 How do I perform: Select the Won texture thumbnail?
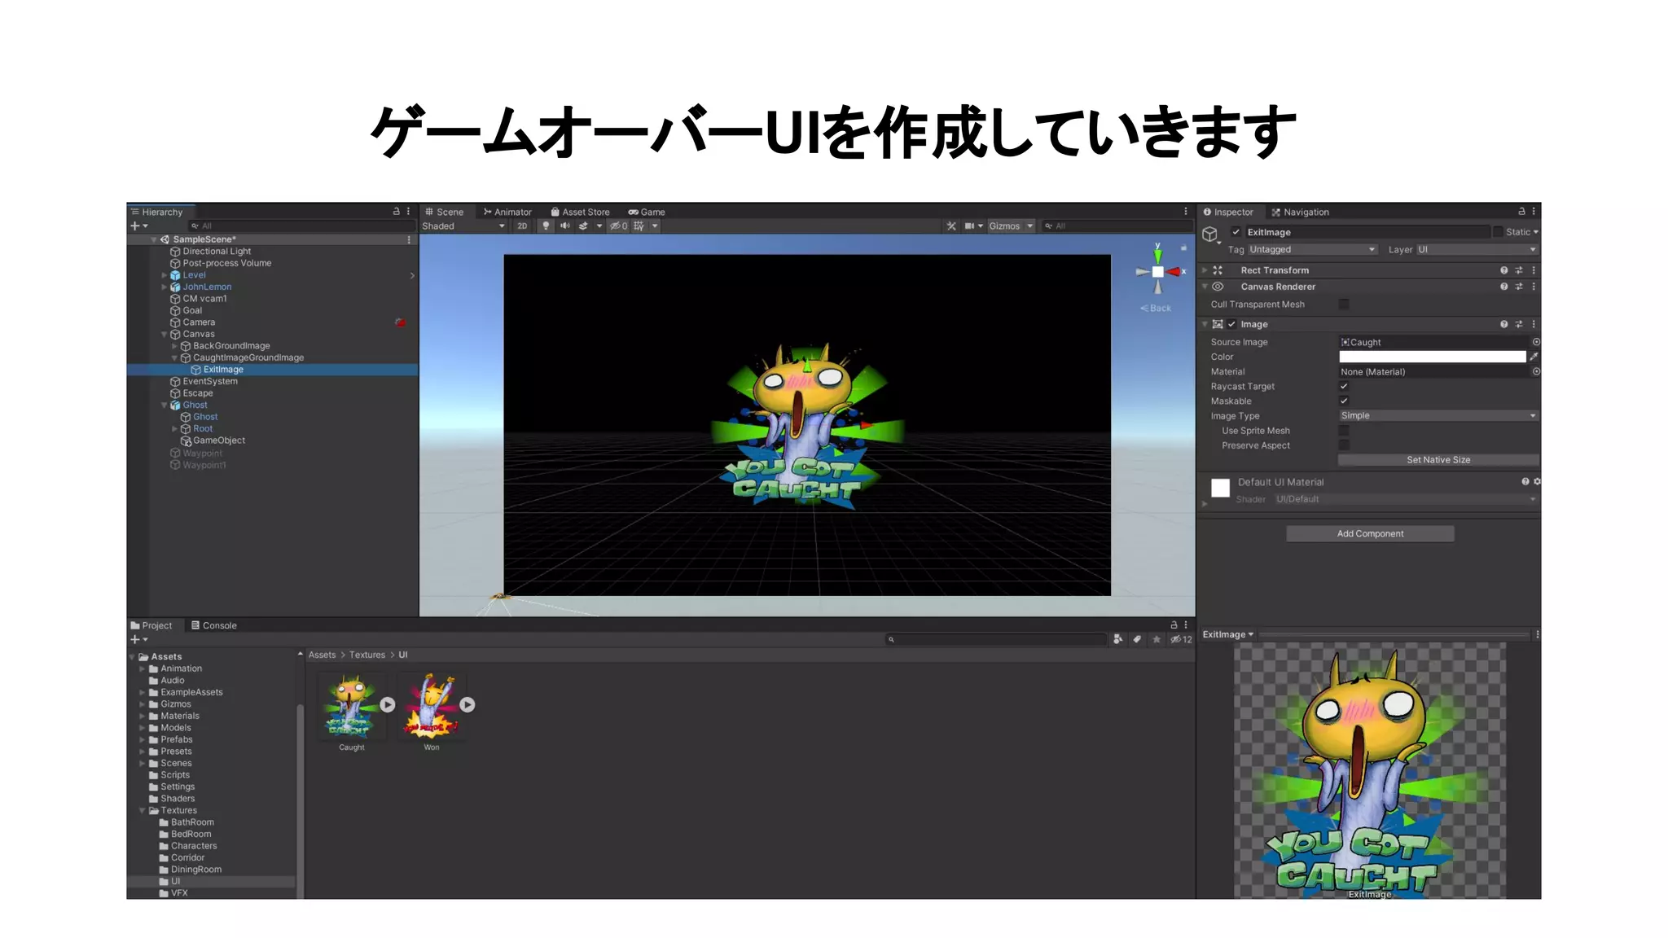[432, 706]
